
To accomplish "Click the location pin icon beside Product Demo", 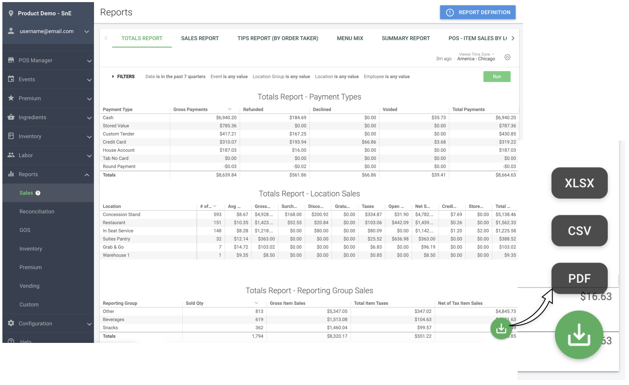I will tap(11, 13).
